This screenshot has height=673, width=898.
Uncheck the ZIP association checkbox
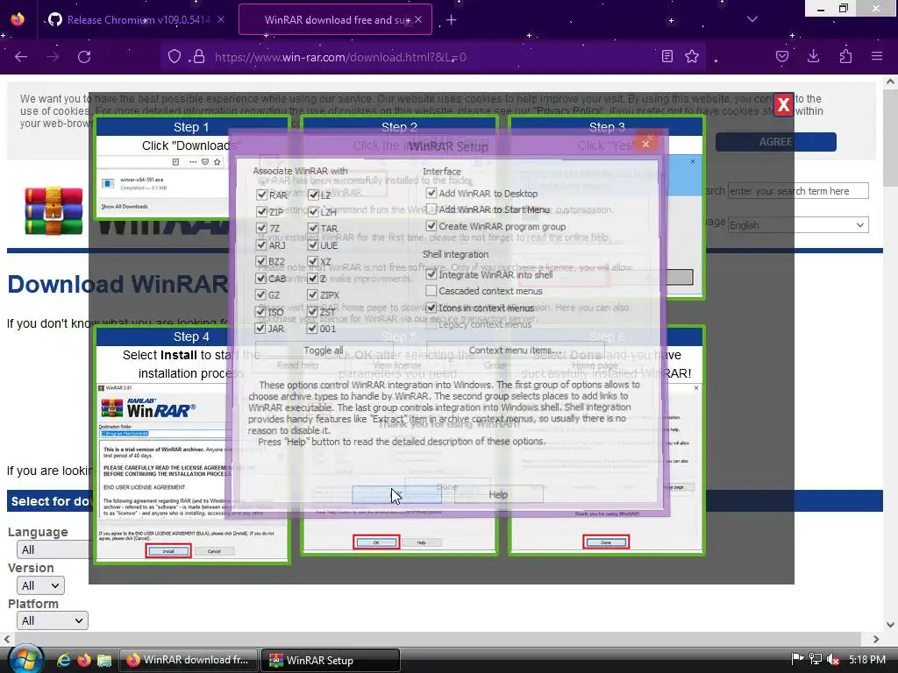(261, 211)
